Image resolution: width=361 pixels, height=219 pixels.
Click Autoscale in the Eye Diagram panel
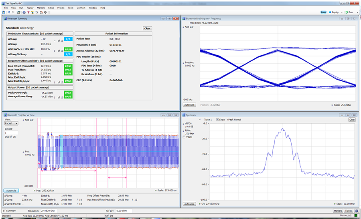(x=189, y=105)
